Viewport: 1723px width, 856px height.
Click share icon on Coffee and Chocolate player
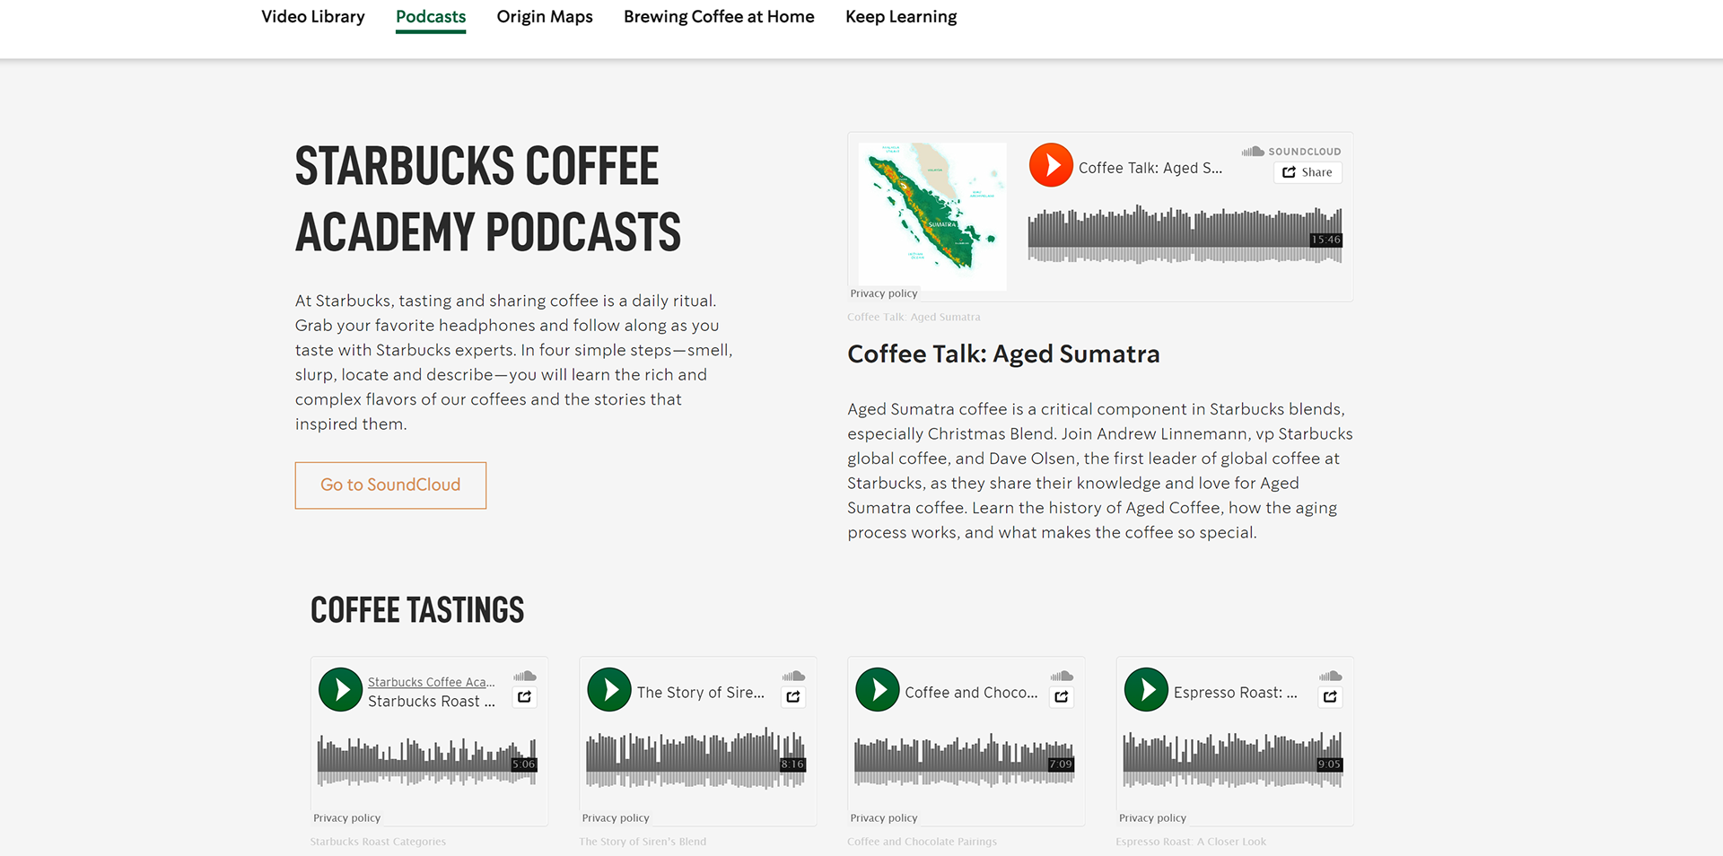[1062, 696]
